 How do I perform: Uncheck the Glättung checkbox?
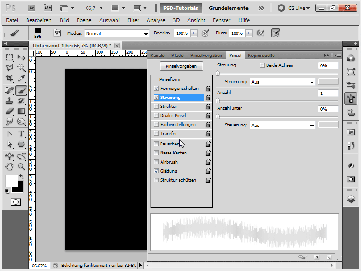point(156,171)
